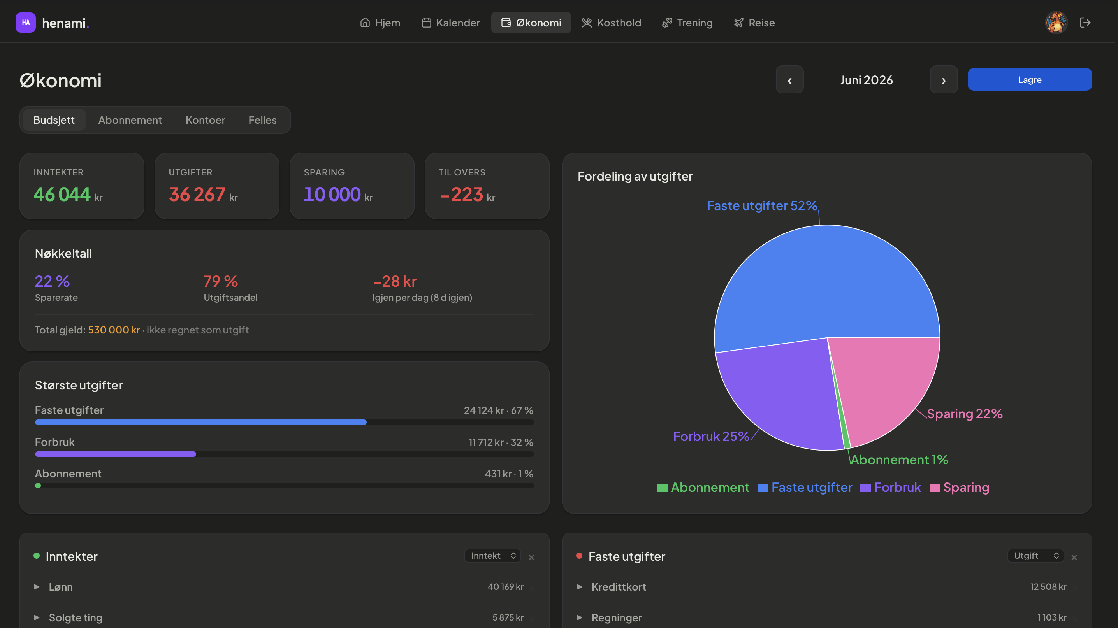Open the user profile avatar
This screenshot has height=628, width=1118.
[x=1056, y=23]
